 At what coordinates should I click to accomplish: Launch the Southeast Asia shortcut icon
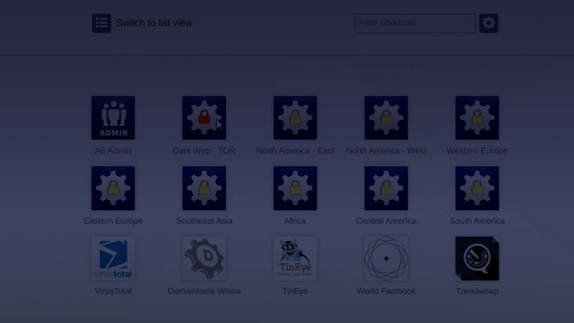[x=204, y=188]
